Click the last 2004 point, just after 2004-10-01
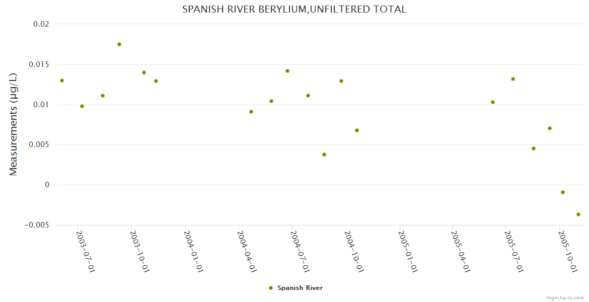The image size is (589, 302). tap(357, 130)
